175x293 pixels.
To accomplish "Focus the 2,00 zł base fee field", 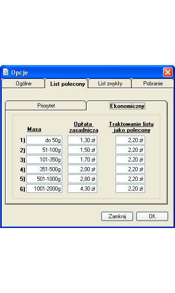I will tap(82, 169).
